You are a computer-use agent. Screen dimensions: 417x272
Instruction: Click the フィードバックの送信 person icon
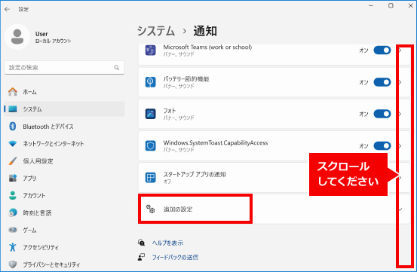point(142,257)
